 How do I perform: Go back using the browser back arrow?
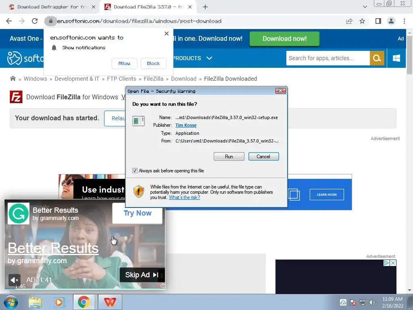coord(9,21)
